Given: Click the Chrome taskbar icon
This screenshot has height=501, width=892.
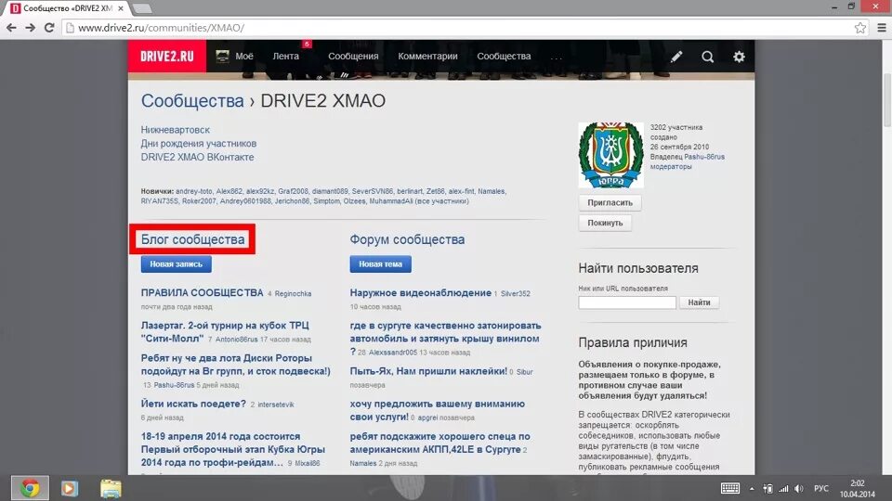Looking at the screenshot, I should 30,488.
